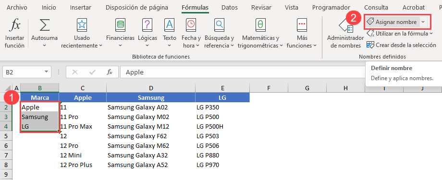Click cell Samsung Galaxy A02
442x180 pixels.
151,108
